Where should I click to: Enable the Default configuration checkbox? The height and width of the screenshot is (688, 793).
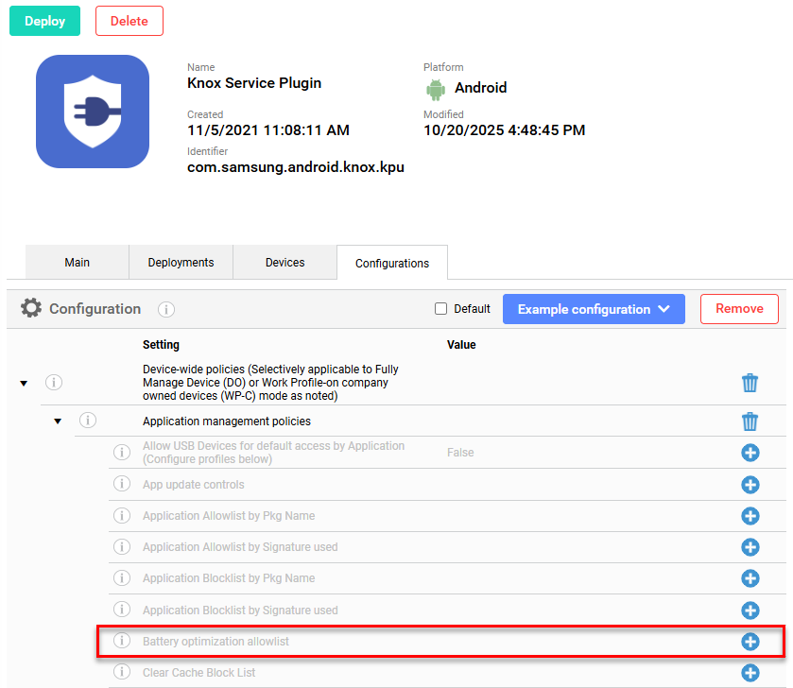click(x=440, y=308)
